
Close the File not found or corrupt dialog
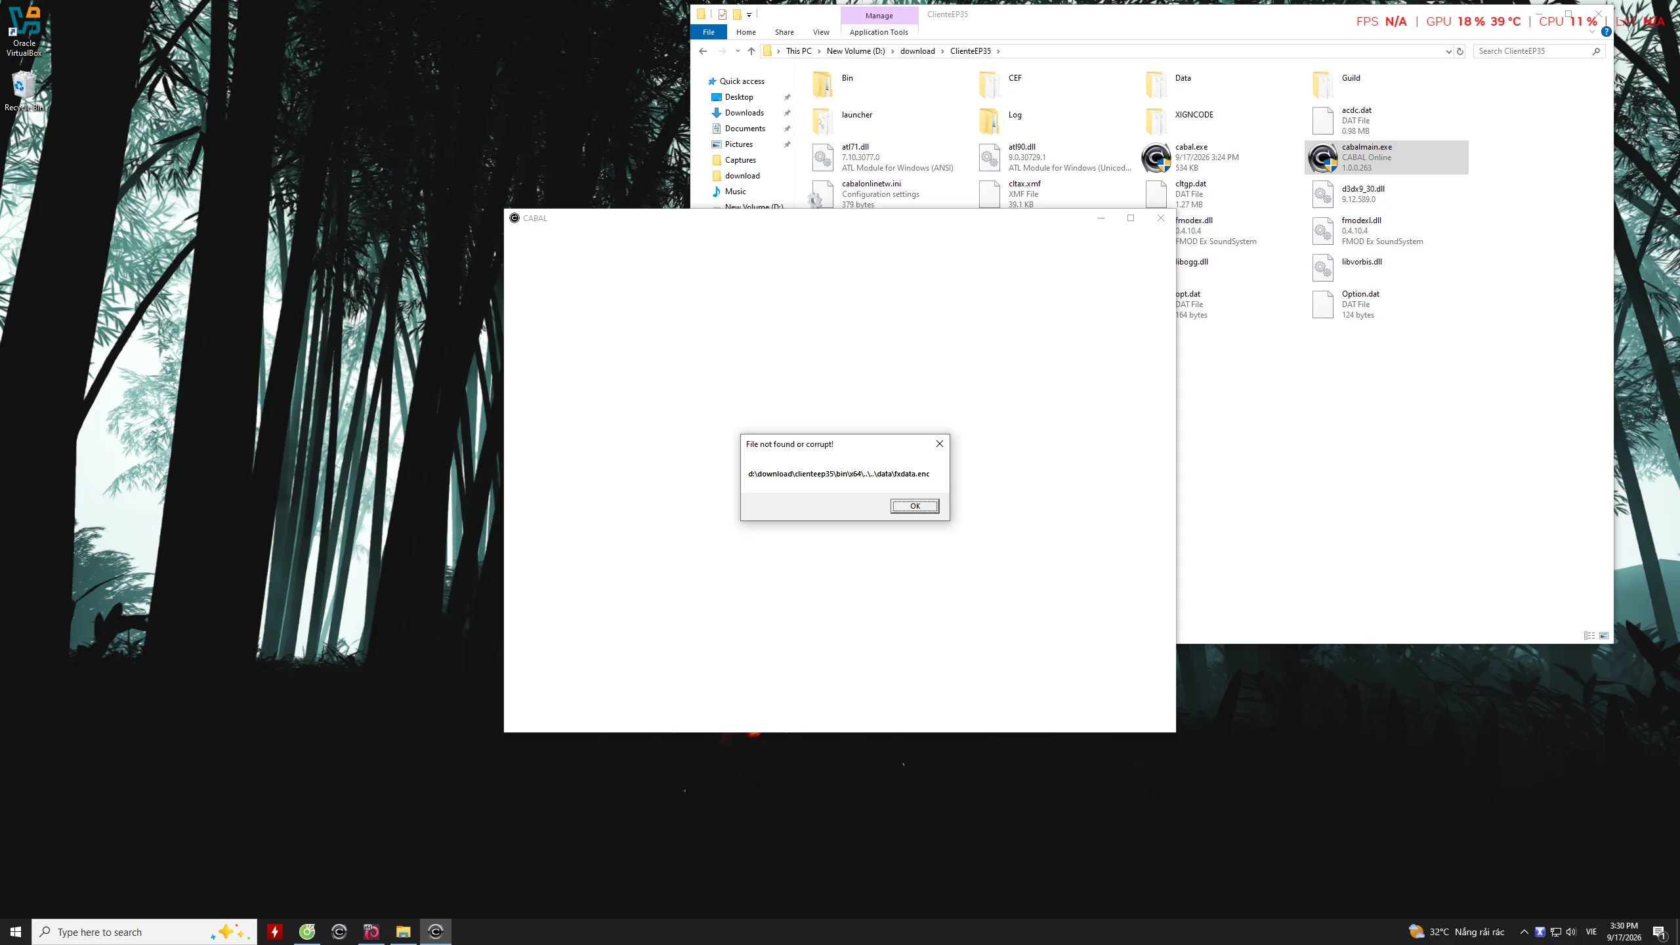pyautogui.click(x=939, y=444)
